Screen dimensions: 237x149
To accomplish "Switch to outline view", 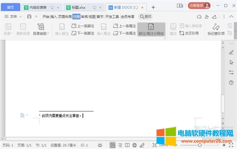I will click(x=120, y=145).
